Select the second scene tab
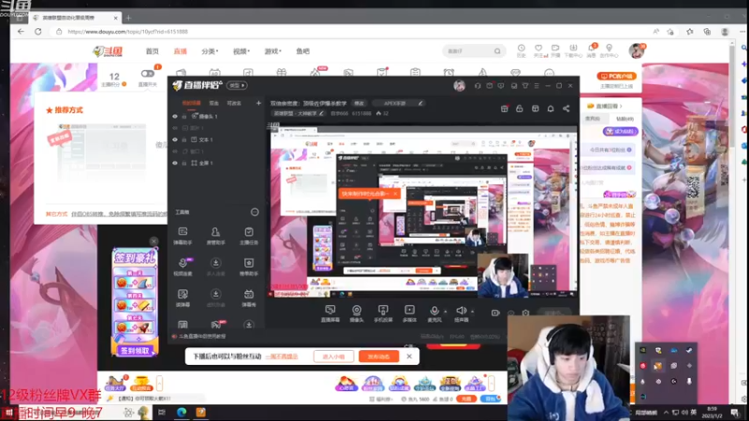The image size is (749, 421). (213, 103)
